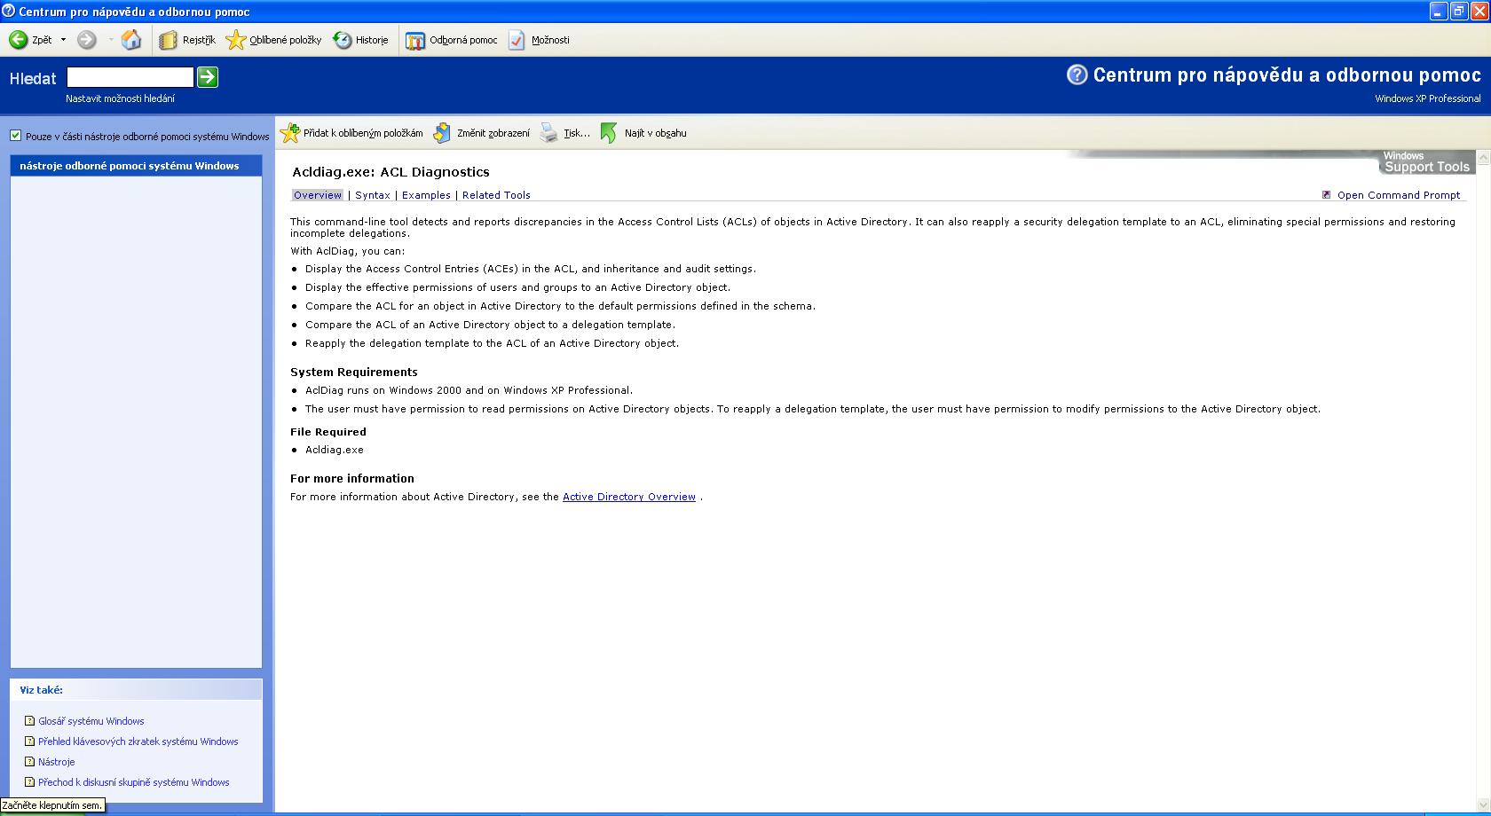
Task: Go to the Home page icon
Action: (x=131, y=40)
